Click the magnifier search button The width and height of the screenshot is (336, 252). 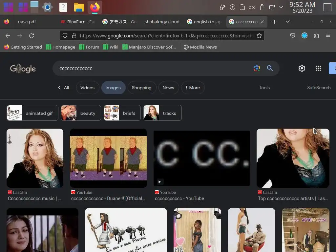[270, 68]
